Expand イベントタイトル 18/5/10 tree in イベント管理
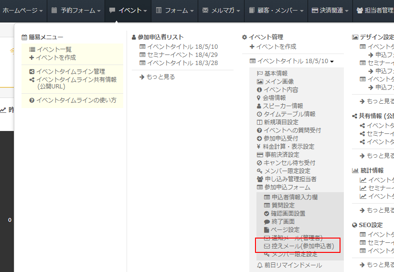The height and width of the screenshot is (272, 394). (x=291, y=61)
